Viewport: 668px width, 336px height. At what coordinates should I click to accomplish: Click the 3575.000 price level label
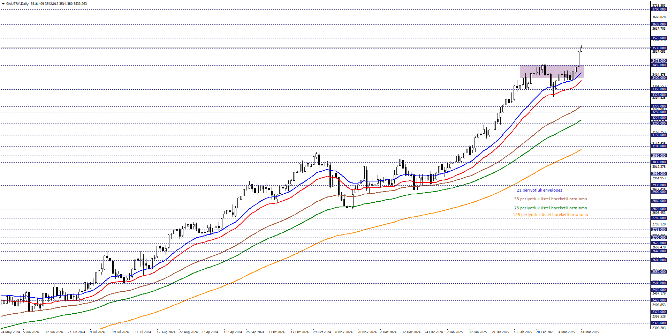pos(659,38)
